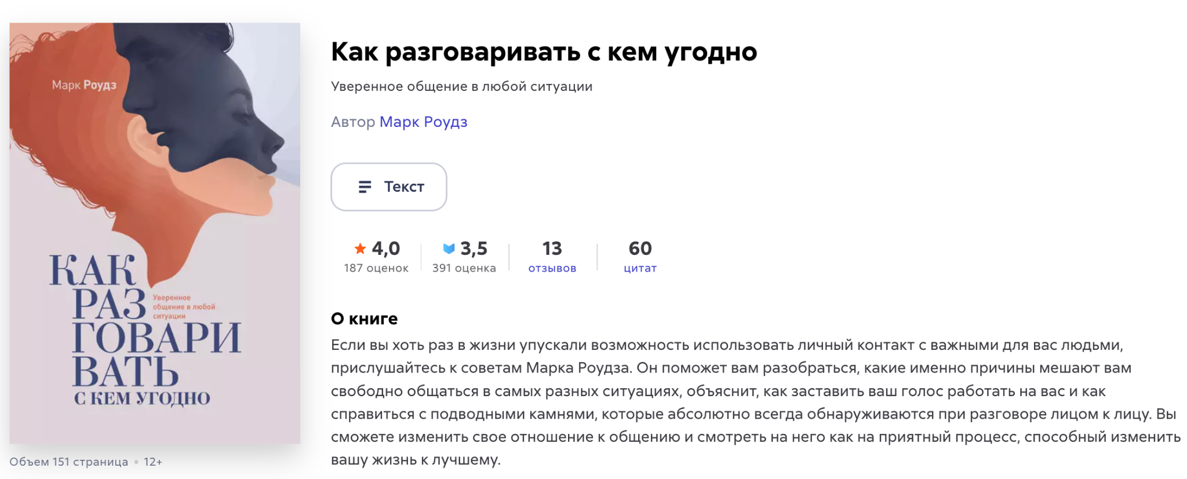Click the 'Автор' label before author name

coord(353,122)
